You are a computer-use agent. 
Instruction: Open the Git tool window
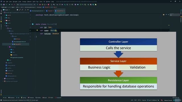click(18, 98)
